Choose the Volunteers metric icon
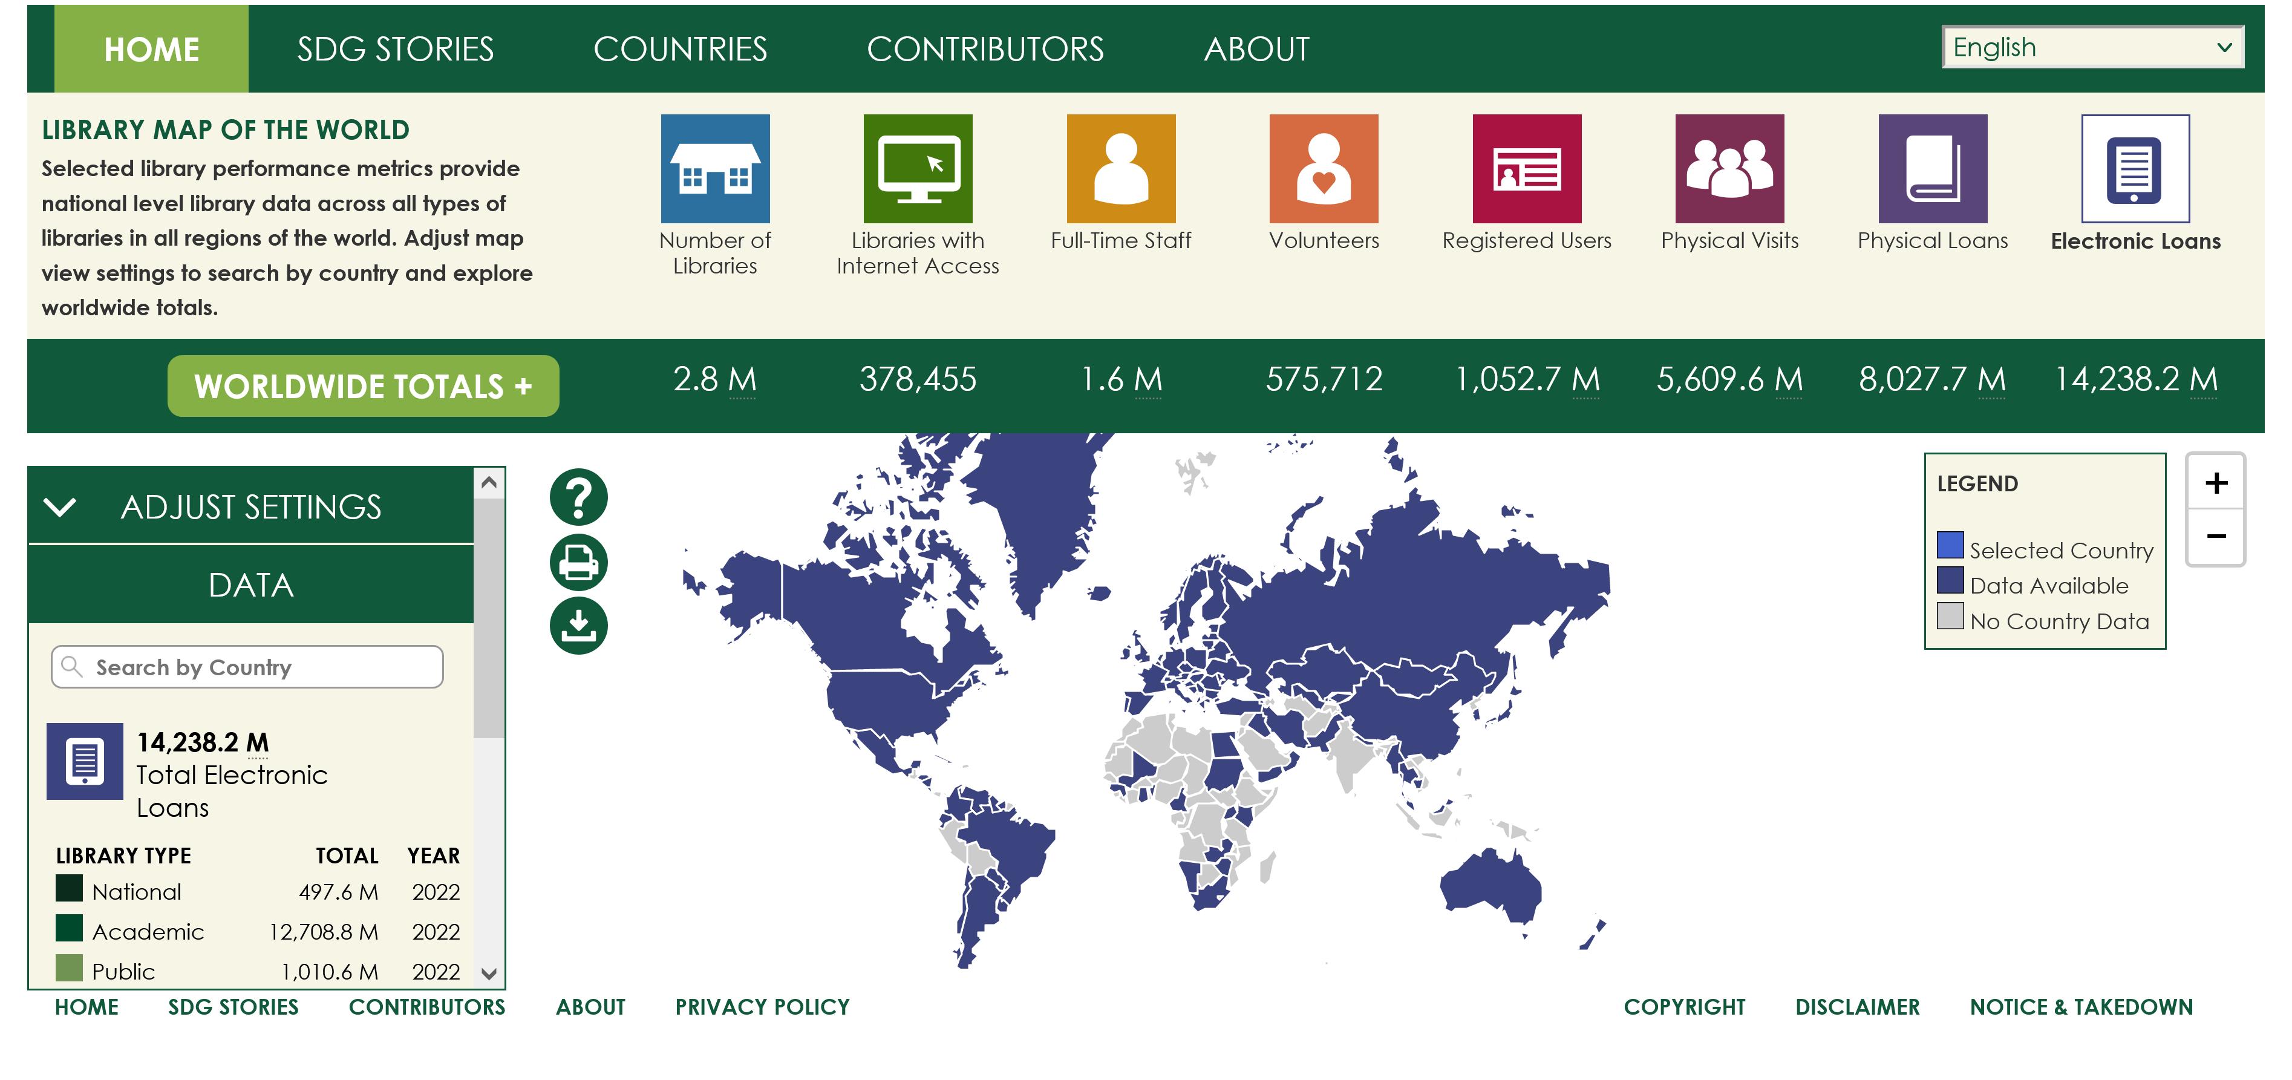 point(1323,168)
